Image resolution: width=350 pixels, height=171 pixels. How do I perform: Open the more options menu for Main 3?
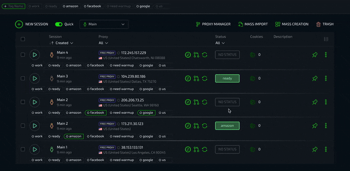click(326, 78)
